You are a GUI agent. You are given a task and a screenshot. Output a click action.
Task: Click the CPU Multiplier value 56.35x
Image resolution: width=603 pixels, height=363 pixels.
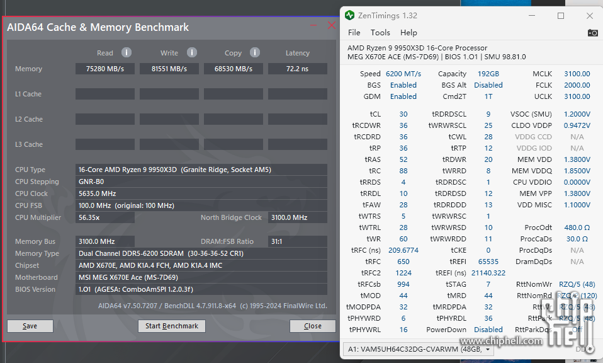pyautogui.click(x=105, y=217)
